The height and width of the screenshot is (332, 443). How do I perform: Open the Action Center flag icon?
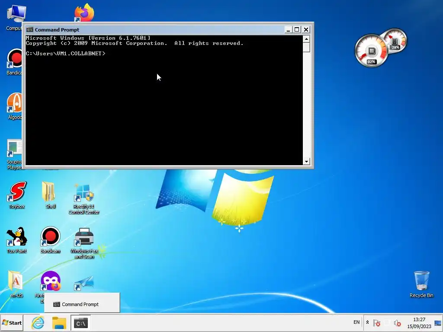pyautogui.click(x=377, y=322)
